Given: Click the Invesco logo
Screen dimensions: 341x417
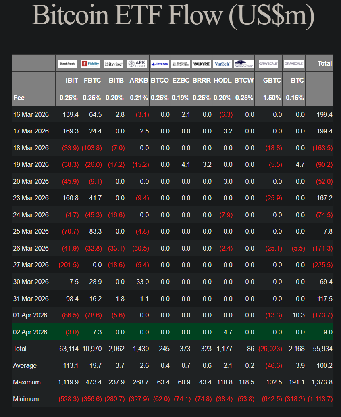Looking at the screenshot, I should coord(160,64).
